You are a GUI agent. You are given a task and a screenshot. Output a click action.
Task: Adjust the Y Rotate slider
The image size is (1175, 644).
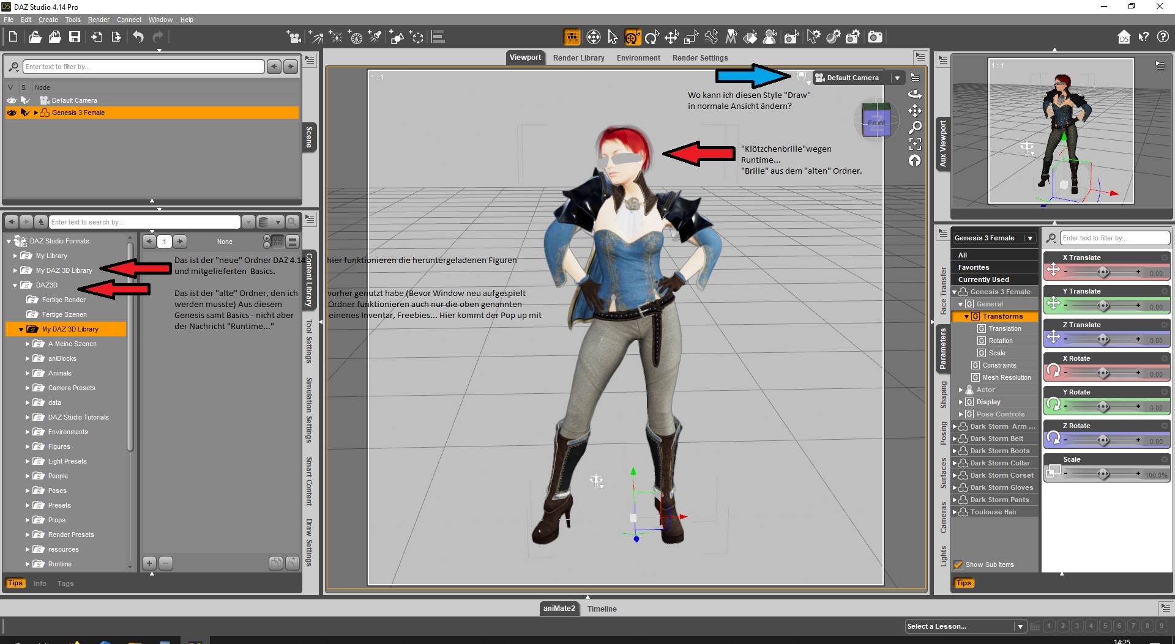(1103, 406)
